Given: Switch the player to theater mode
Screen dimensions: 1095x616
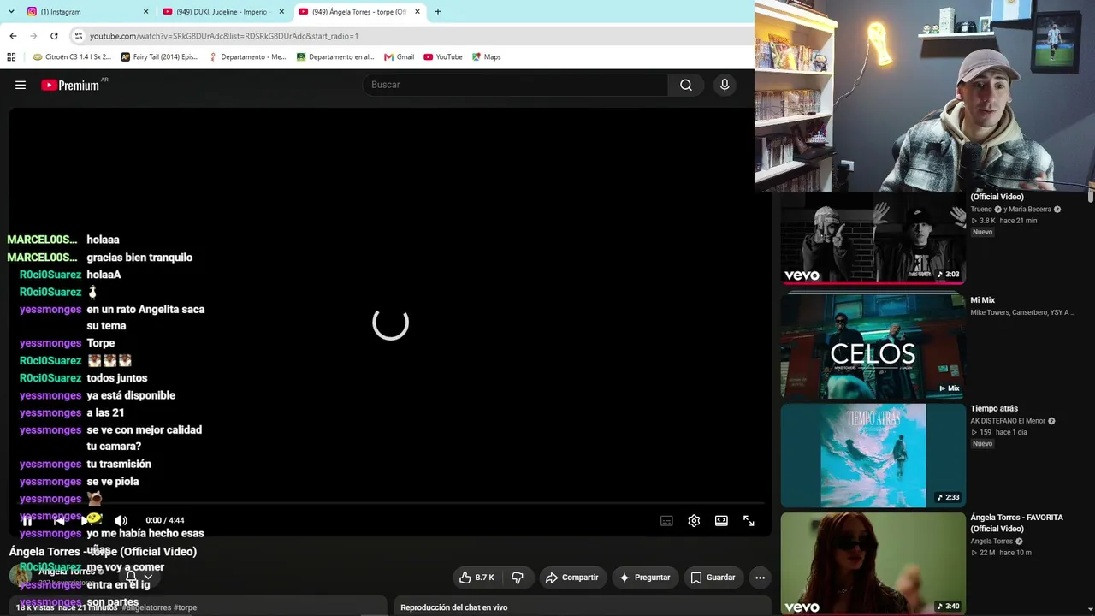Looking at the screenshot, I should pos(721,520).
